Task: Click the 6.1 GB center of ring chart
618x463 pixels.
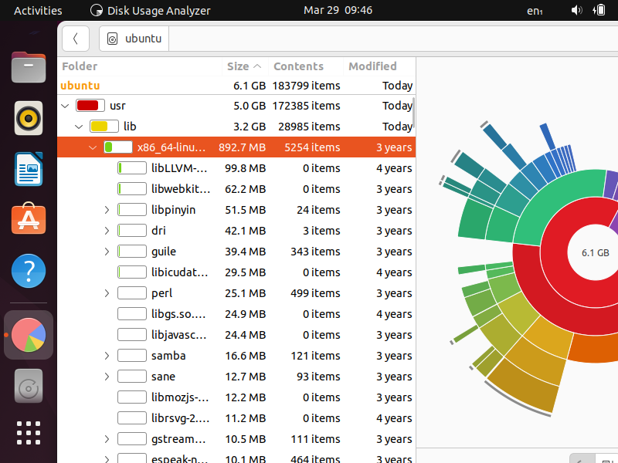Action: [x=595, y=253]
